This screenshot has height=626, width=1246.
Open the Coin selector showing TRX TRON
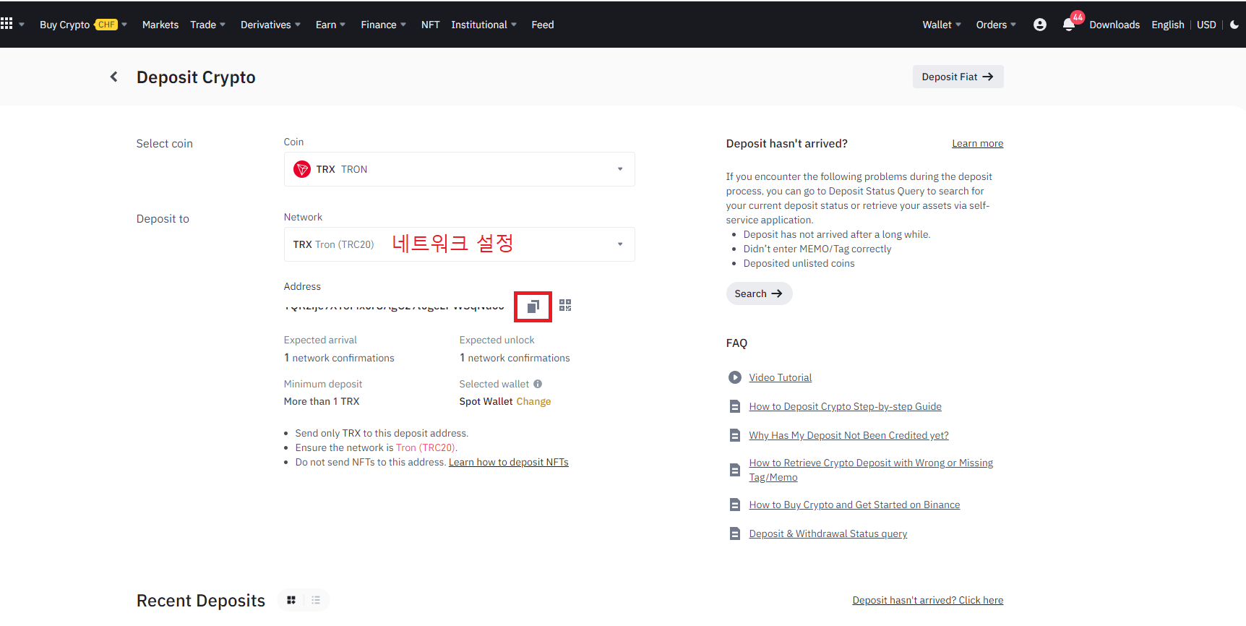460,169
